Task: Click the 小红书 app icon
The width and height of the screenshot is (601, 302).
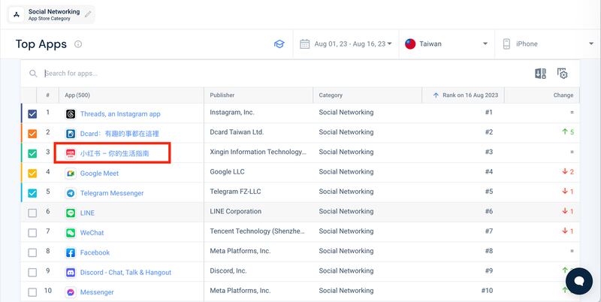Action: [71, 153]
